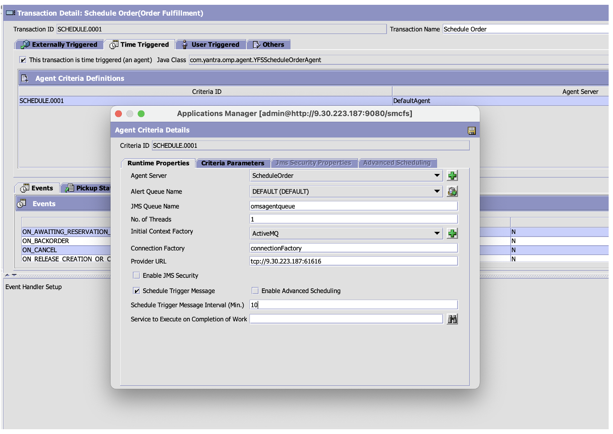Click the clipboard icon on the Pickup Status tab
613x434 pixels.
(x=70, y=188)
